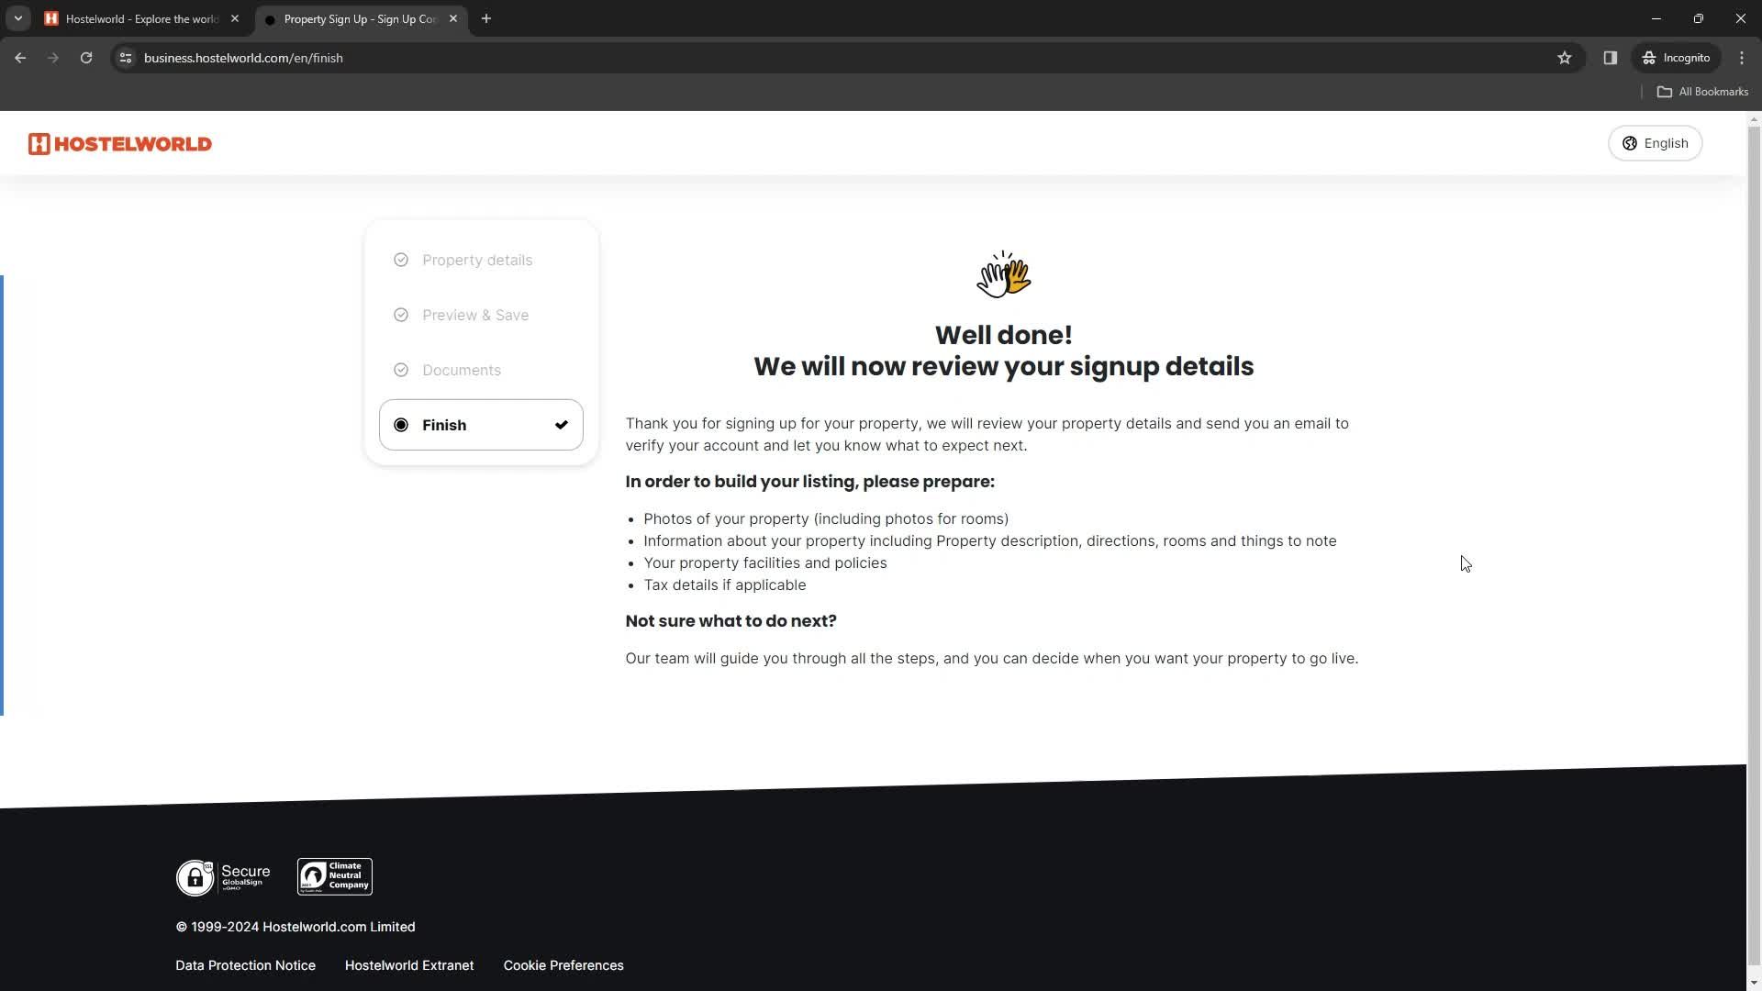Select the Finish accordion chevron
The width and height of the screenshot is (1762, 991).
point(562,425)
